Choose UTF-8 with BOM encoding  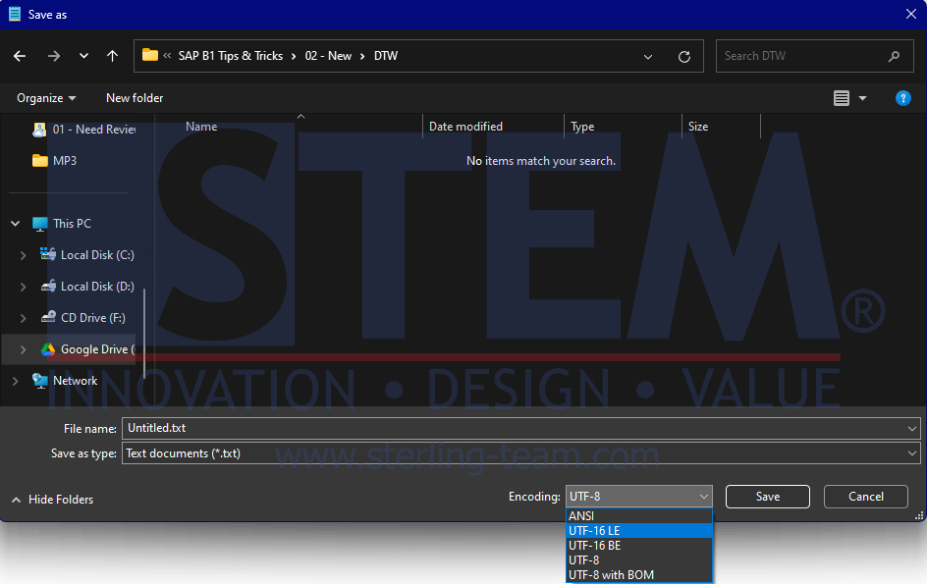click(639, 575)
